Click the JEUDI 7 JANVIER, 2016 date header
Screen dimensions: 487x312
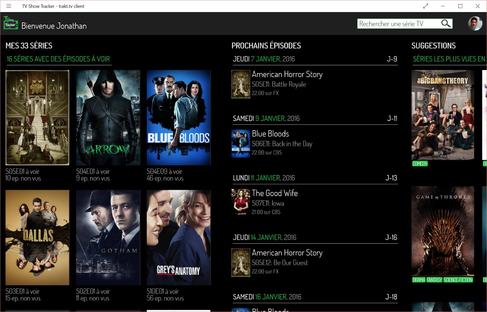pyautogui.click(x=264, y=59)
